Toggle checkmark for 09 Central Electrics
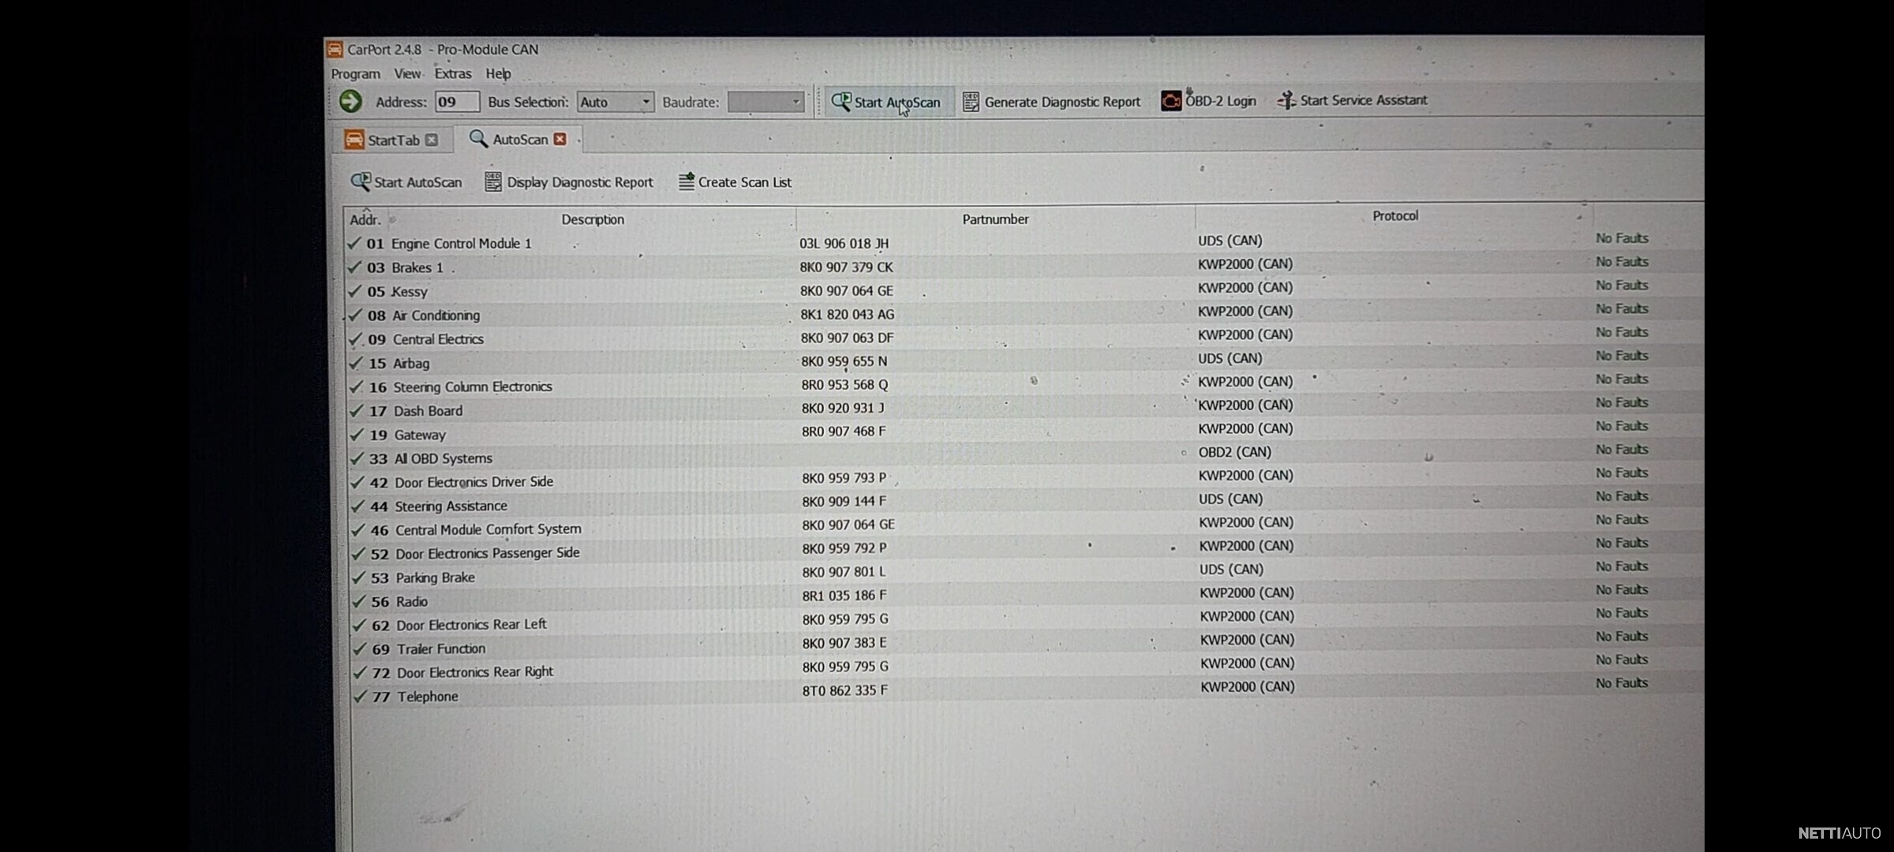Screen dimensions: 1894x852 (x=355, y=338)
